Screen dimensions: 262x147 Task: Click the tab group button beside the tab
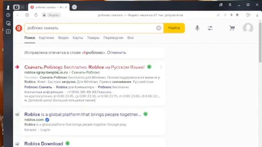pyautogui.click(x=16, y=7)
